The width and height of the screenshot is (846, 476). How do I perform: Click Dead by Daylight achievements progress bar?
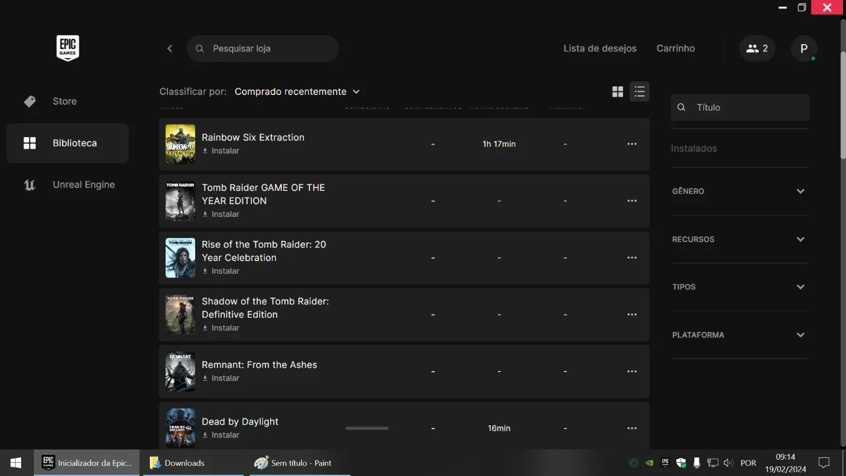367,428
